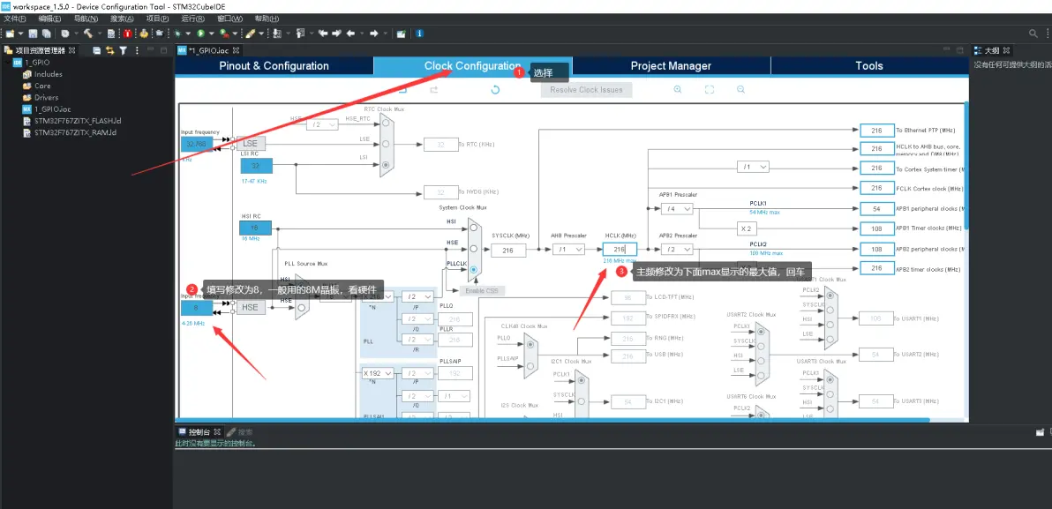
Task: Click the Save icon in toolbar
Action: [33, 33]
